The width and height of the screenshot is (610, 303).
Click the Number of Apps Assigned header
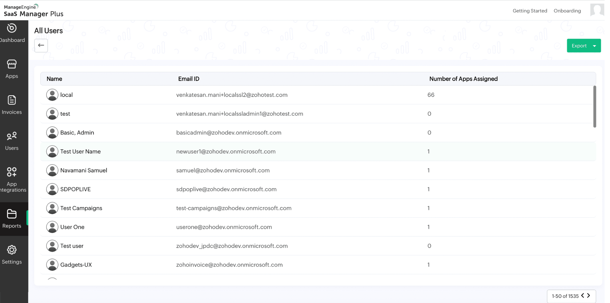click(x=463, y=79)
